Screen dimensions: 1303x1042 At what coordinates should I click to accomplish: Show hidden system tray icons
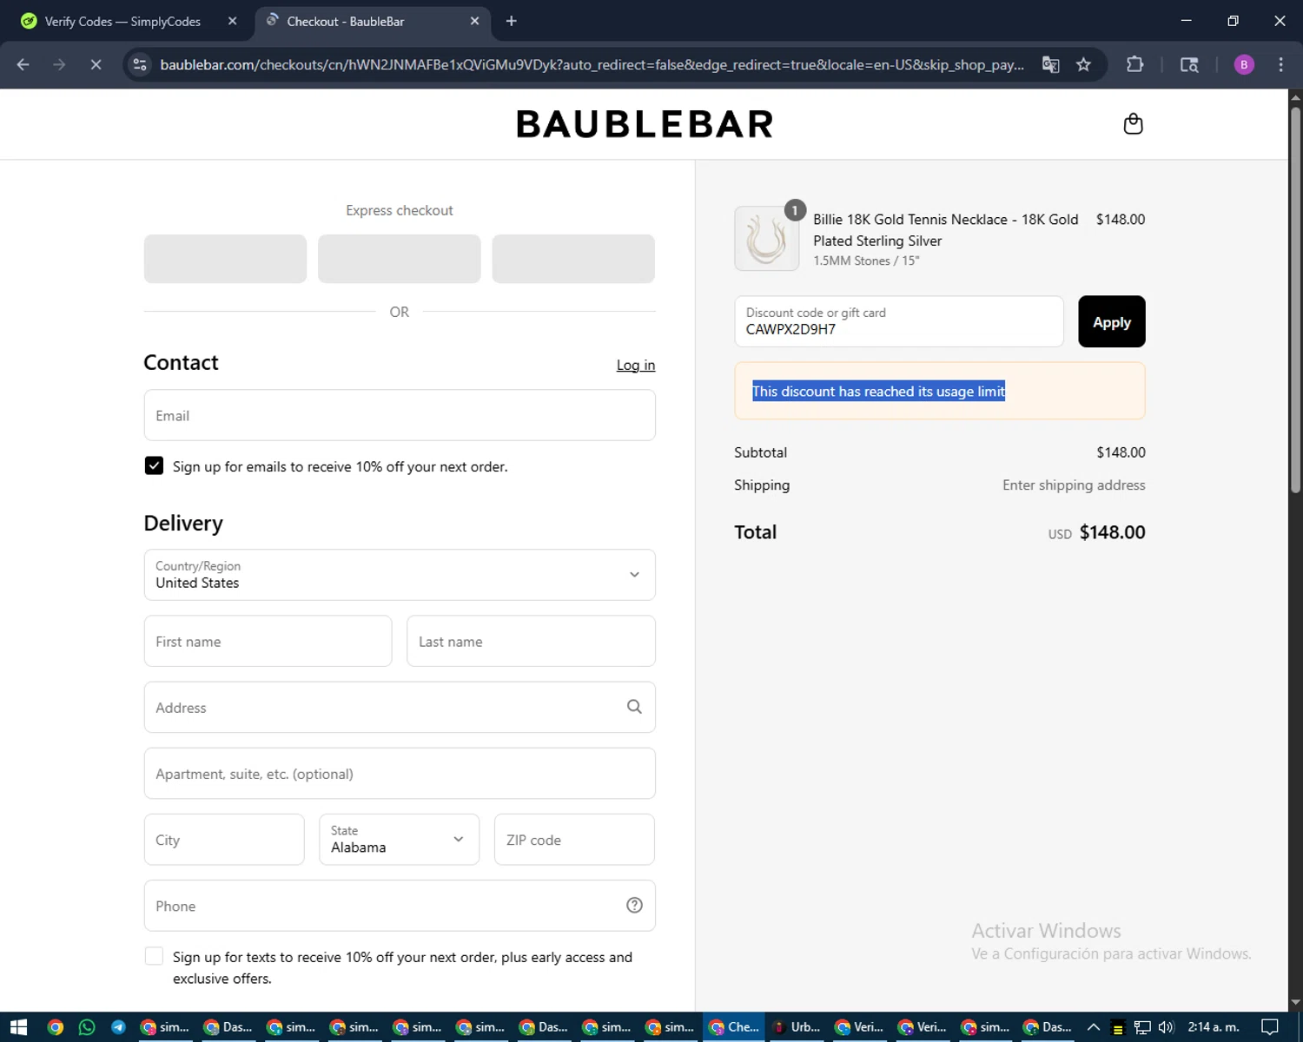pyautogui.click(x=1094, y=1027)
